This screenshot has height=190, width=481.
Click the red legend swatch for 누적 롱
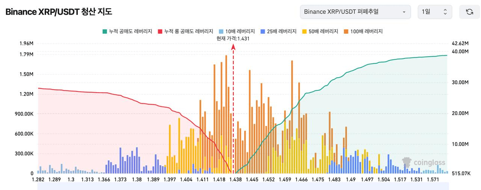160,31
